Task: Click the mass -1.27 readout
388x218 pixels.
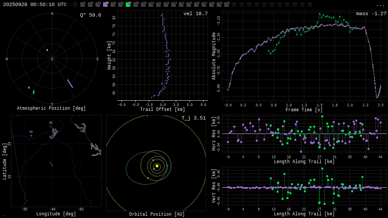Action: tap(371, 14)
